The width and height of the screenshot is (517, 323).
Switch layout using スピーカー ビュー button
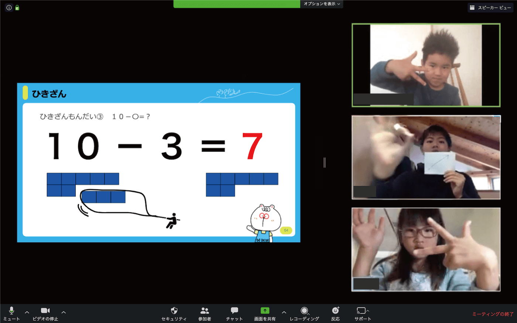[491, 7]
